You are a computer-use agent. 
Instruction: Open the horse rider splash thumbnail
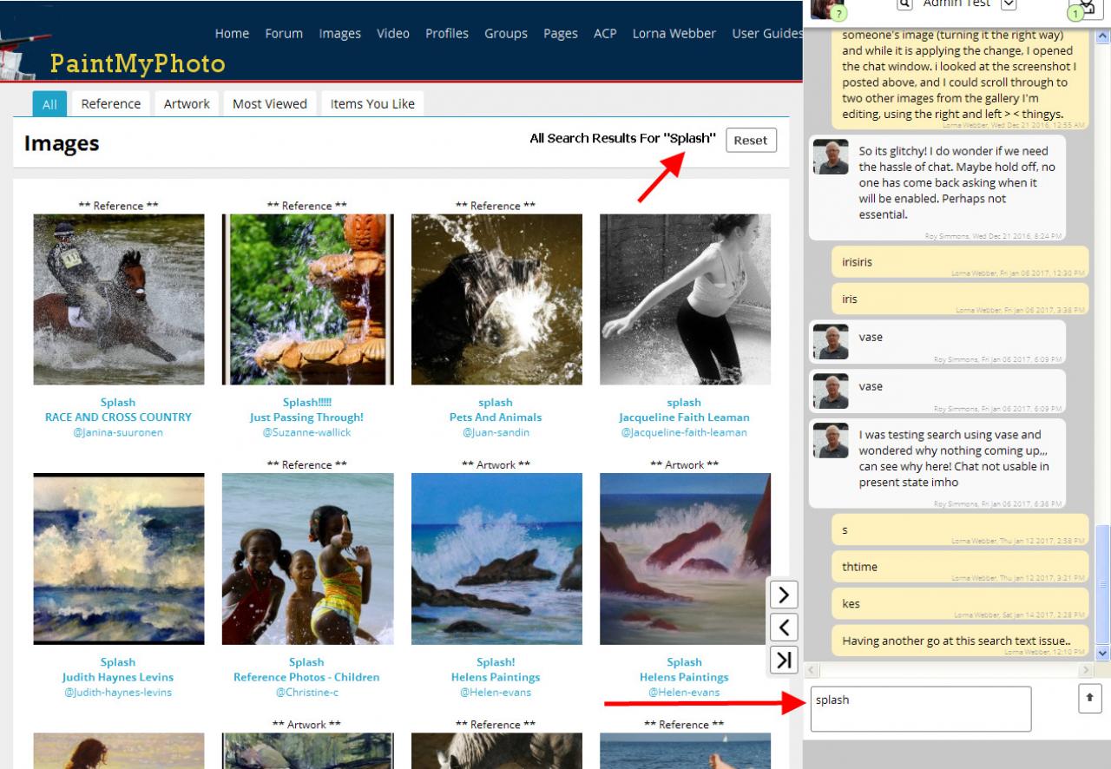[119, 299]
